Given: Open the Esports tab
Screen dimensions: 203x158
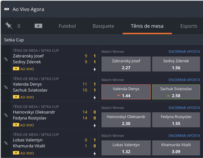Looking at the screenshot, I should pos(189,26).
